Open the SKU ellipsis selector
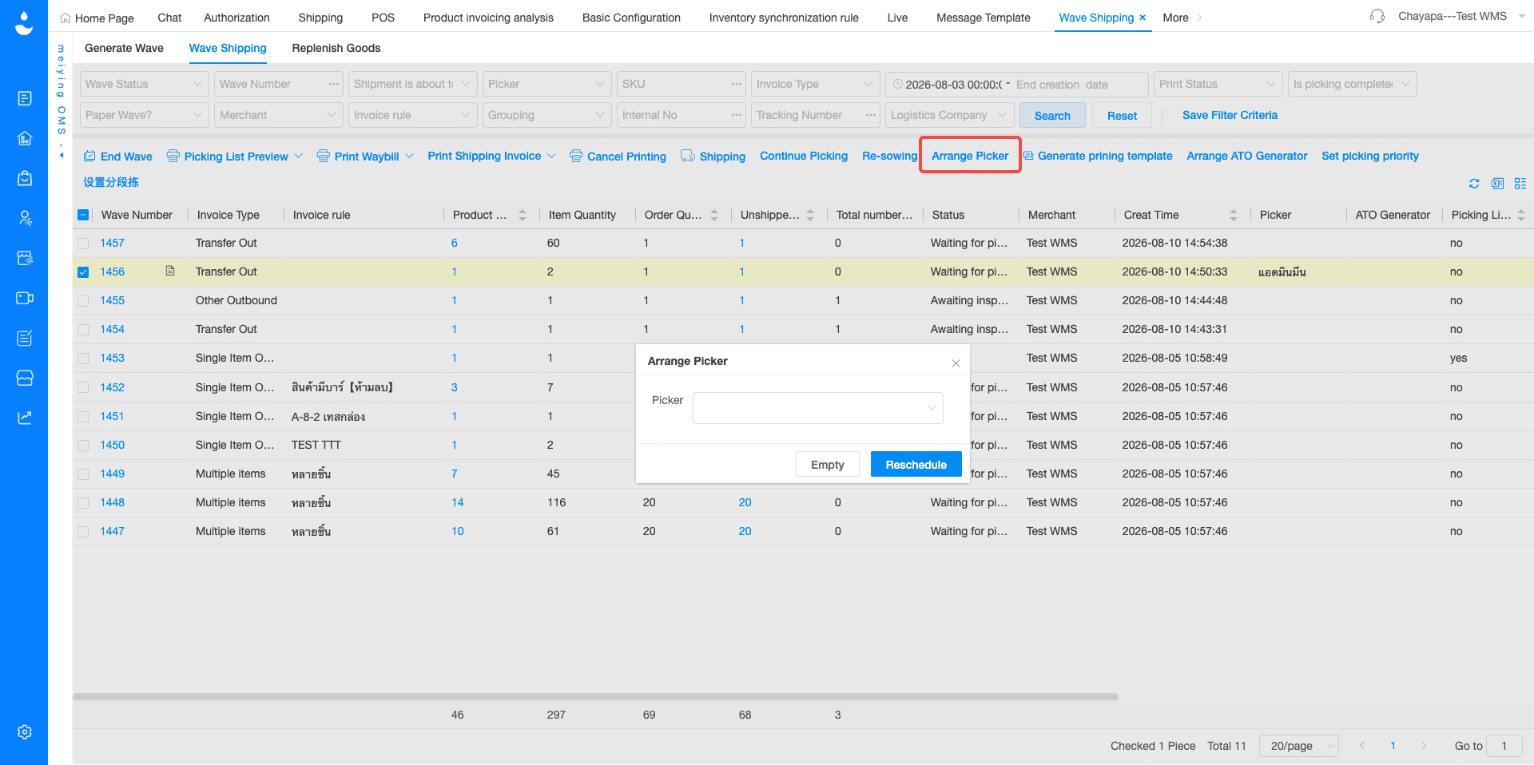 (x=737, y=84)
